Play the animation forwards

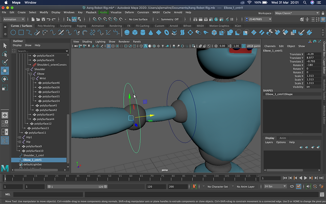pyautogui.click(x=306, y=178)
